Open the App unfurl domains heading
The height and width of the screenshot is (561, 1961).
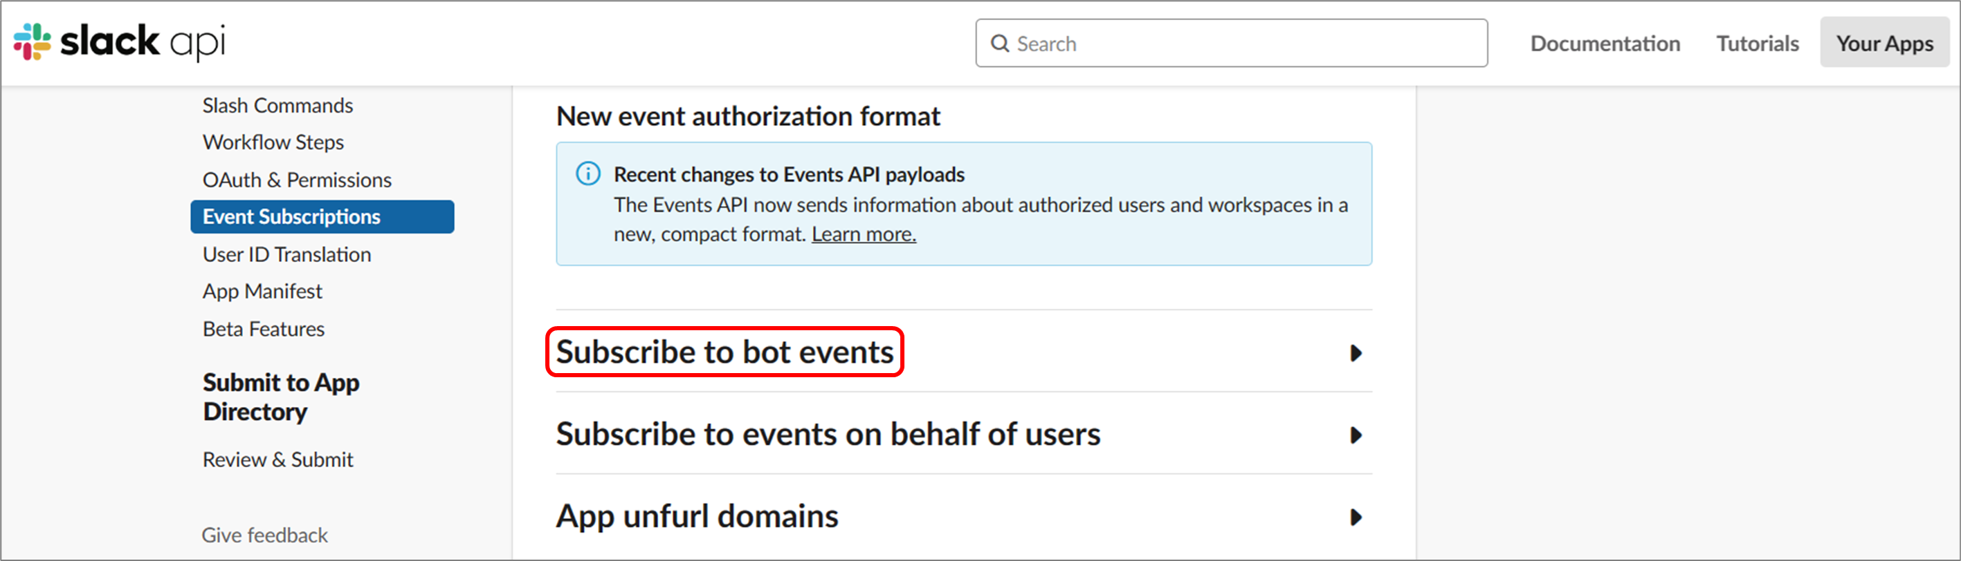point(697,516)
